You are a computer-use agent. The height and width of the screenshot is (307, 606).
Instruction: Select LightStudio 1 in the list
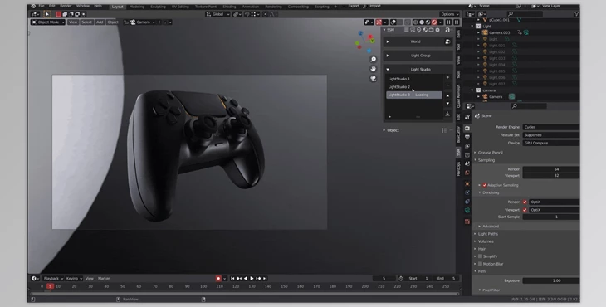coord(414,79)
